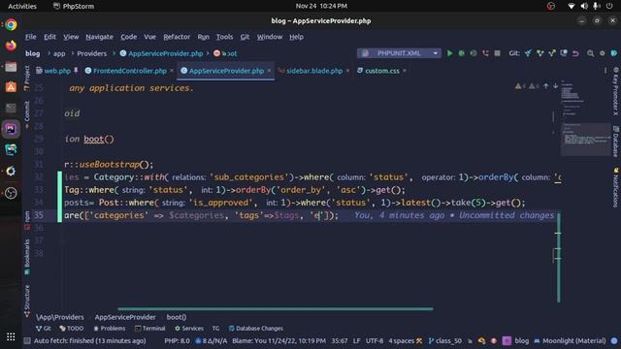Switch to sidebar.blade.php tab
This screenshot has width=621, height=349.
click(314, 71)
